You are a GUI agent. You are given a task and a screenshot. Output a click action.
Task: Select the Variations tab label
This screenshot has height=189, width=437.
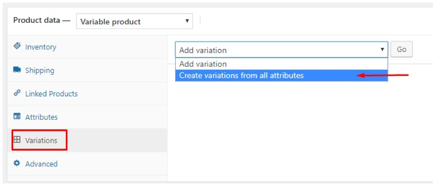click(x=41, y=140)
